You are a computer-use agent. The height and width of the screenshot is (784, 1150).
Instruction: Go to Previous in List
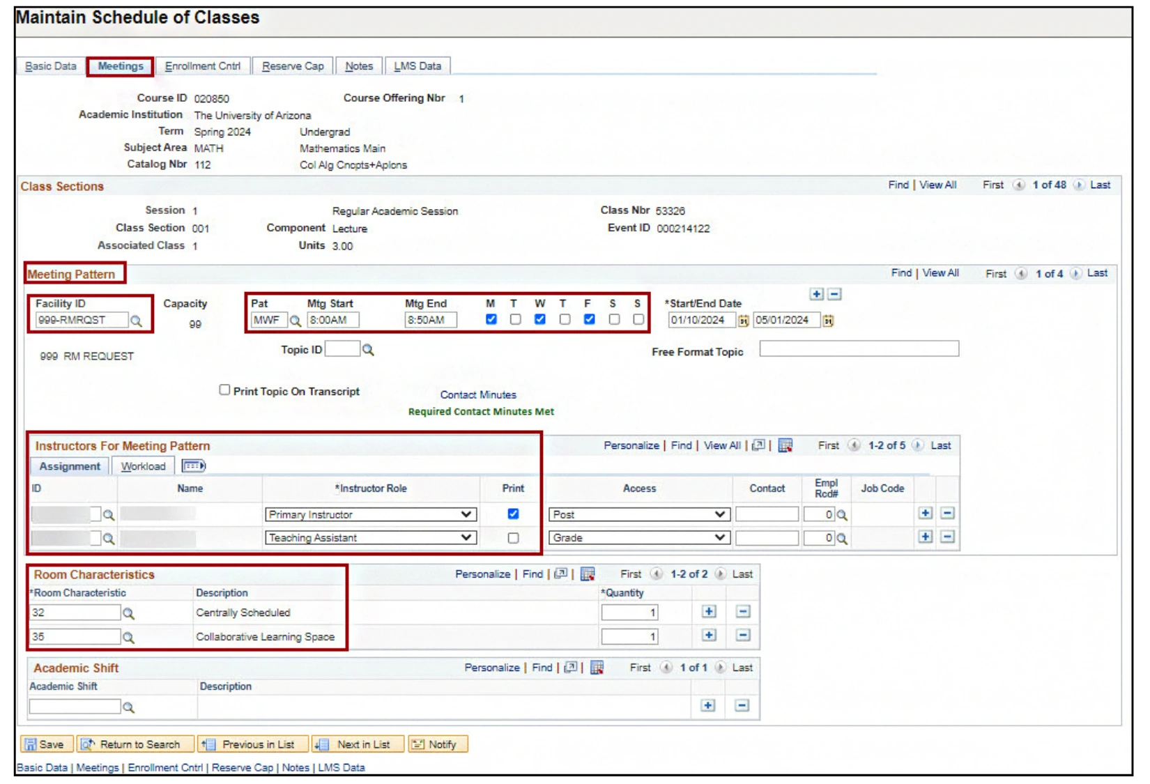(x=252, y=744)
